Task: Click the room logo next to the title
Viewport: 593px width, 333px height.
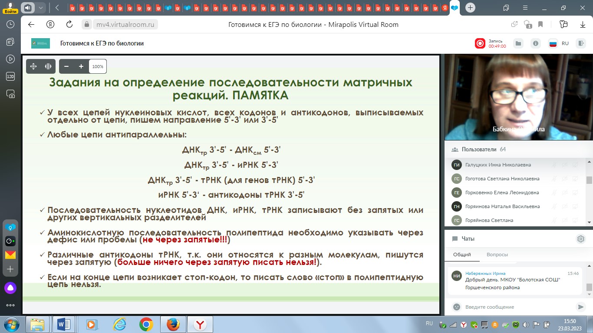Action: point(40,43)
